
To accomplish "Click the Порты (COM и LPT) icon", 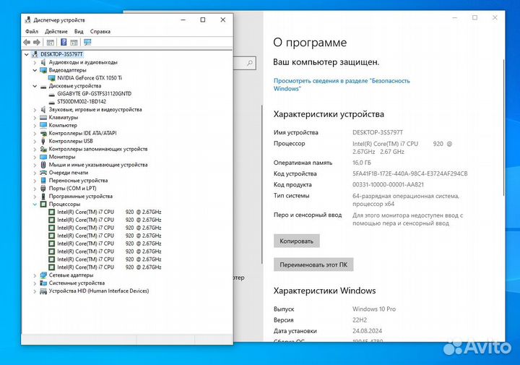I will (43, 189).
